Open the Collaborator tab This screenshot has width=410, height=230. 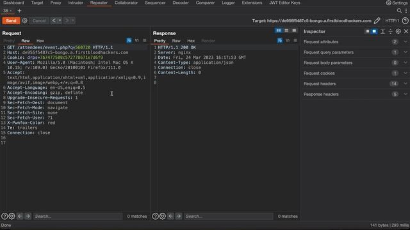pos(126,3)
